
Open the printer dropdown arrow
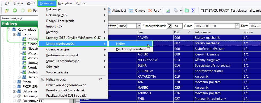(x=181, y=11)
